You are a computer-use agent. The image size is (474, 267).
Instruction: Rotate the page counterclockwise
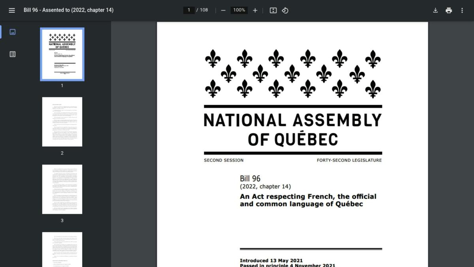(x=285, y=10)
